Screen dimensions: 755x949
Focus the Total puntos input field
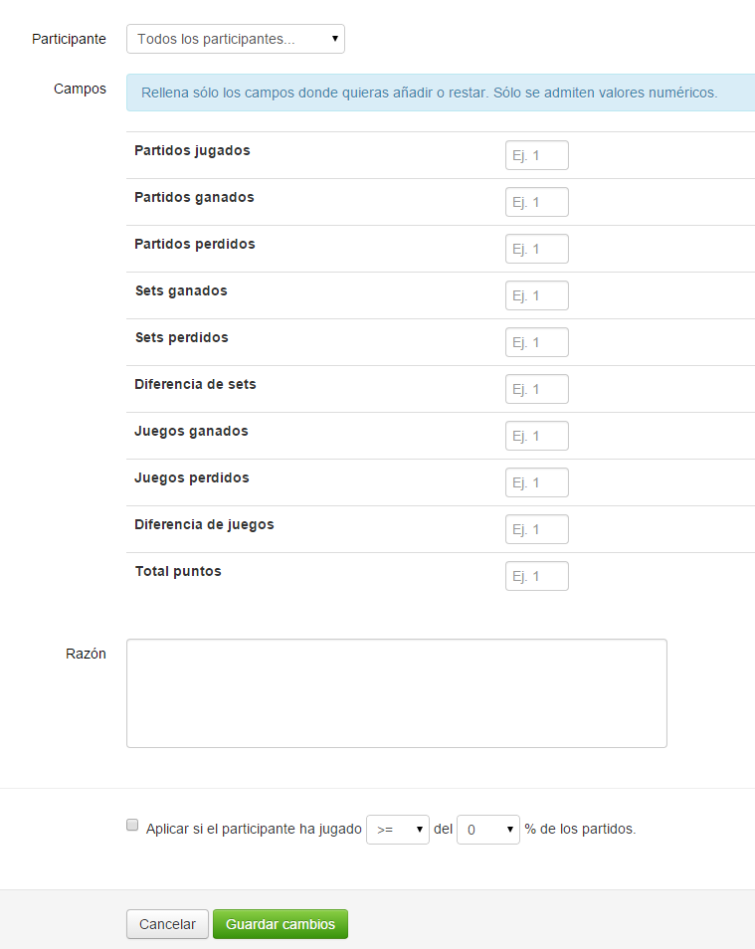pos(537,576)
